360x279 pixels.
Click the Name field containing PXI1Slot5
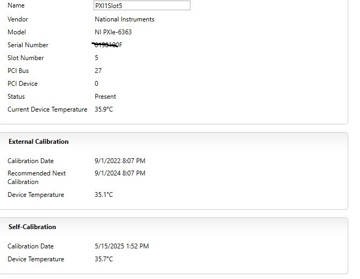point(142,5)
